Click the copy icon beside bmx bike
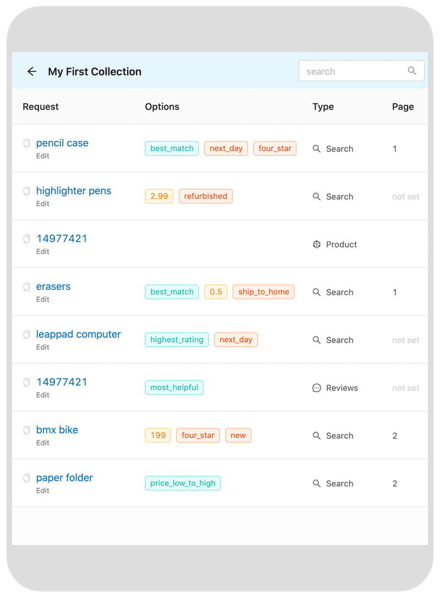Viewport: 440px width, 592px height. [26, 430]
